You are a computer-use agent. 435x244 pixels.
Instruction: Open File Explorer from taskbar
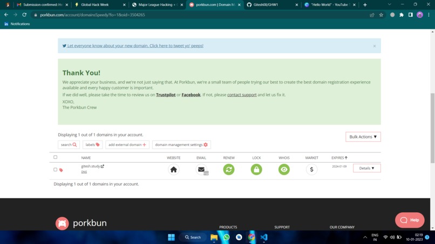[x=214, y=238]
